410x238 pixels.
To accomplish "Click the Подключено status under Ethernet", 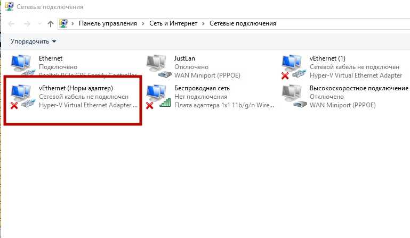I will (x=58, y=67).
